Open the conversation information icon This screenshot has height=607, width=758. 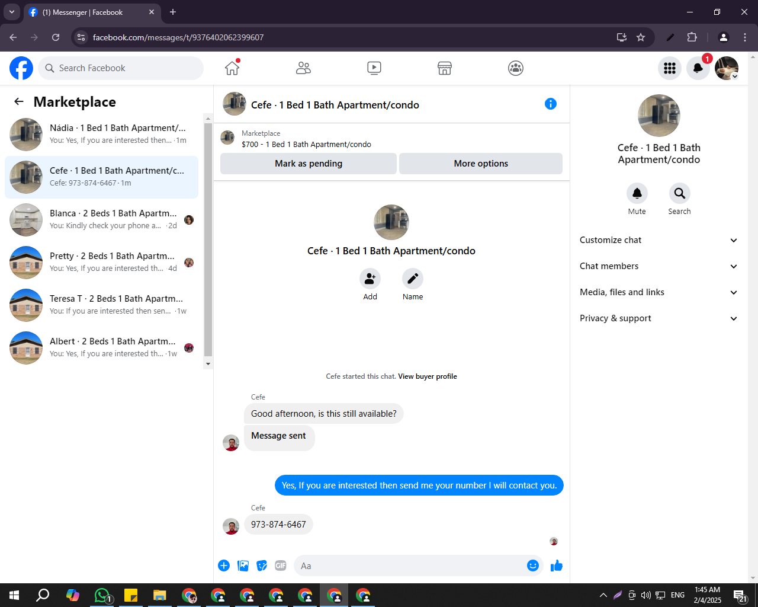(551, 104)
